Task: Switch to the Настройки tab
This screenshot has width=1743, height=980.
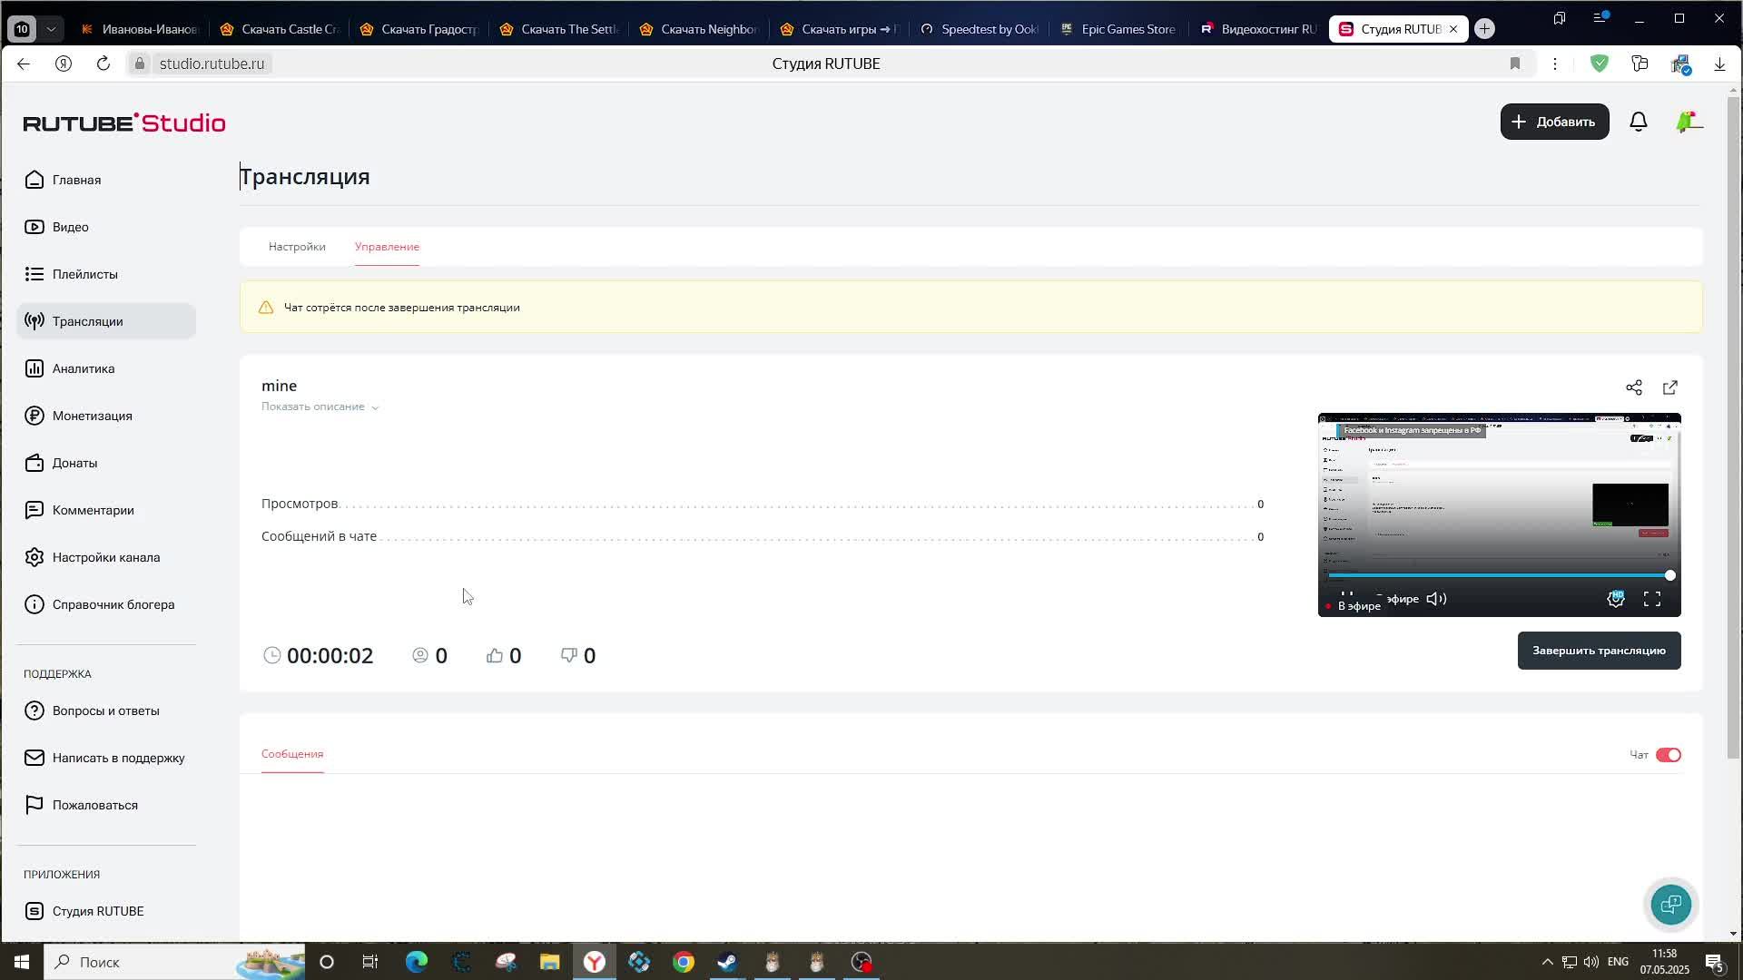Action: pos(297,247)
